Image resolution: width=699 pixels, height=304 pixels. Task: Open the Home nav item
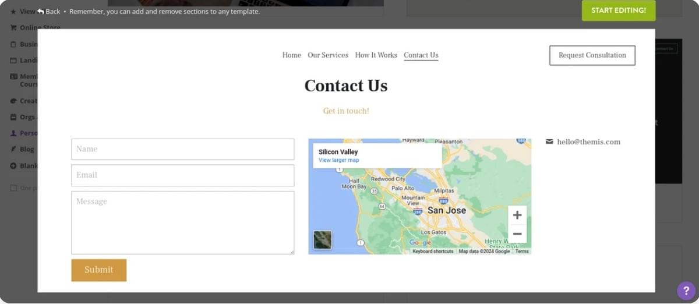292,55
